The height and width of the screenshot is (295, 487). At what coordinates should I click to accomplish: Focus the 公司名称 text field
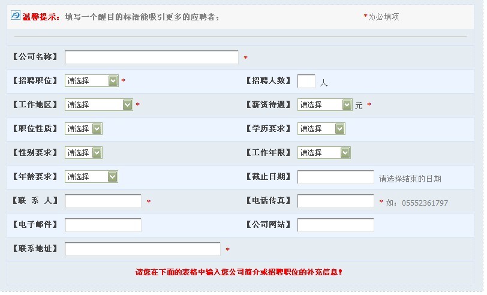152,57
